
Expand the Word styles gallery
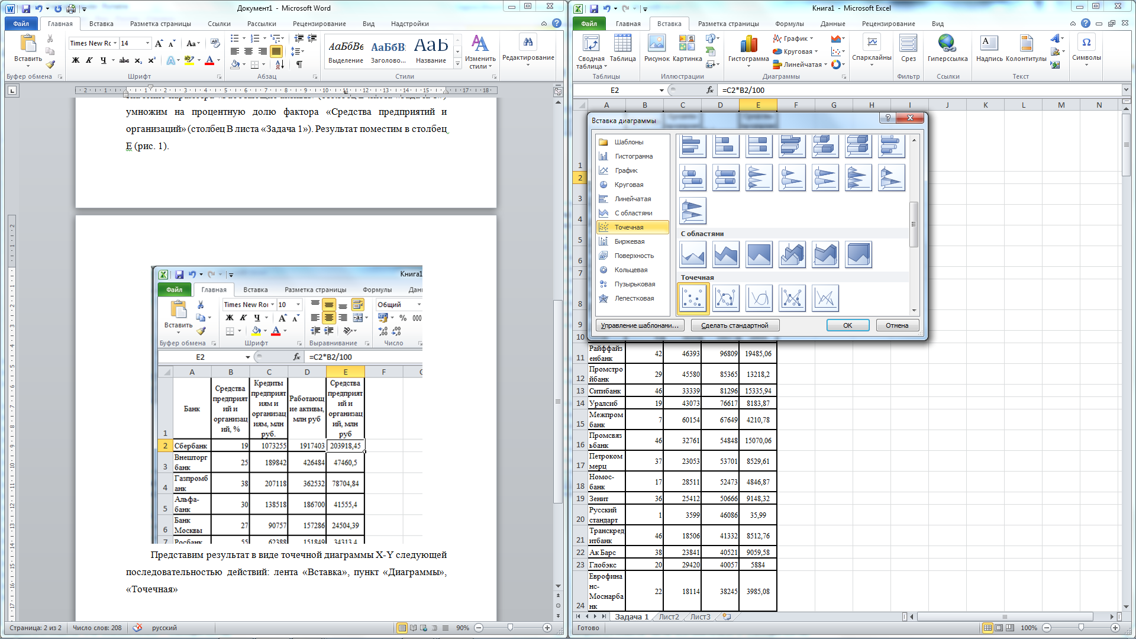point(457,64)
